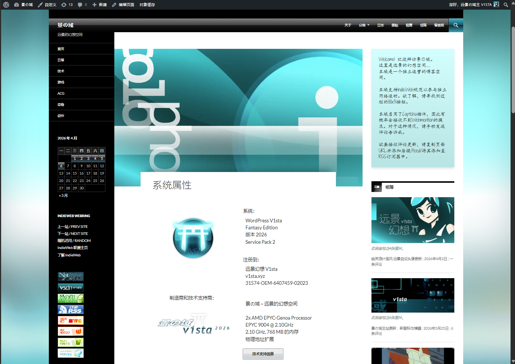Screen dimensions: 515x364
Task: Click the comments bubble in admin bar
Action: click(83, 5)
